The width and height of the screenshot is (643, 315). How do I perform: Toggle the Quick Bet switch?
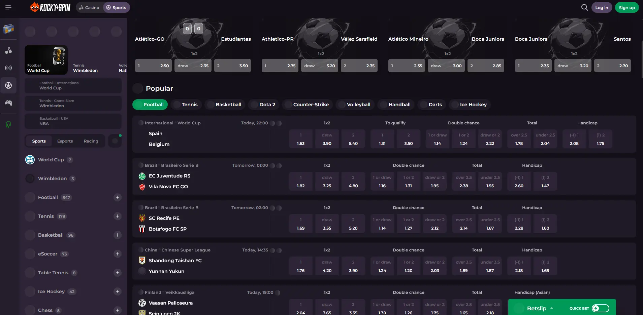[601, 308]
